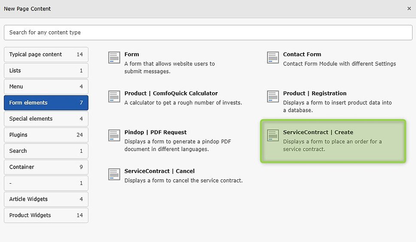Screen dimensions: 416x242
Task: Click the Product Registration element icon
Action: pyautogui.click(x=273, y=97)
